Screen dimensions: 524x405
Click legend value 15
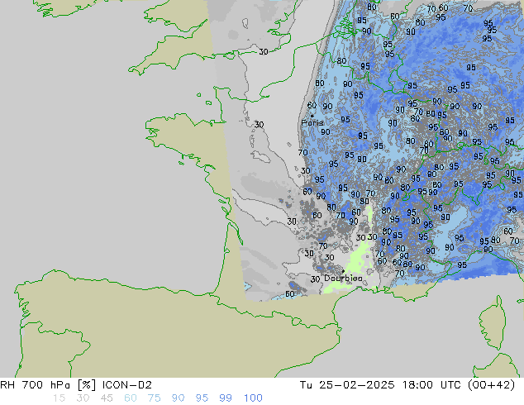(x=59, y=398)
